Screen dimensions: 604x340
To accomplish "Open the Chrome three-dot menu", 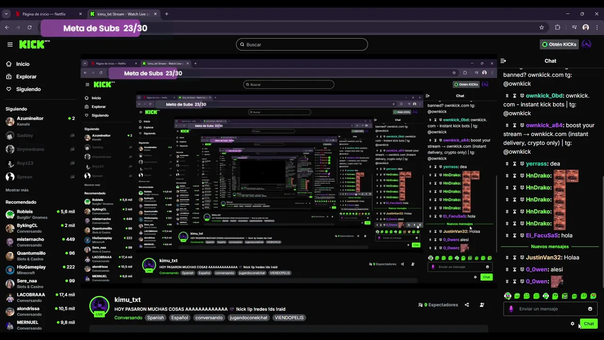I will click(x=597, y=27).
